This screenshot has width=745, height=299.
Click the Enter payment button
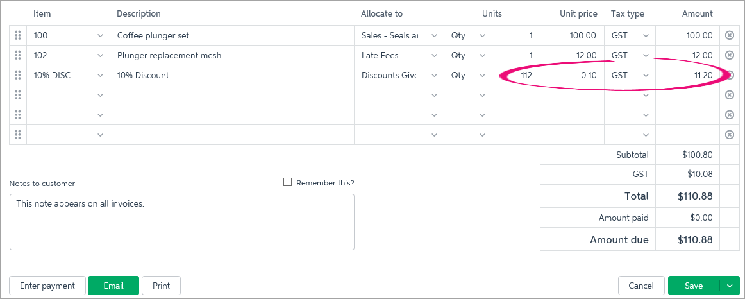(x=47, y=286)
